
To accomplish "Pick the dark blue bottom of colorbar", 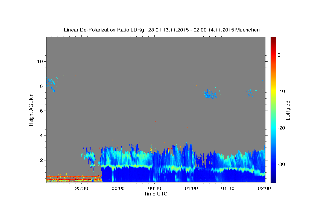I will (273, 180).
